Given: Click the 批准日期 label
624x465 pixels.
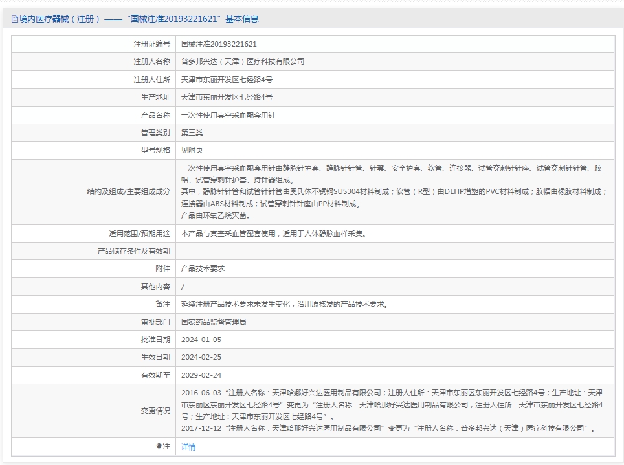Looking at the screenshot, I should click(155, 340).
